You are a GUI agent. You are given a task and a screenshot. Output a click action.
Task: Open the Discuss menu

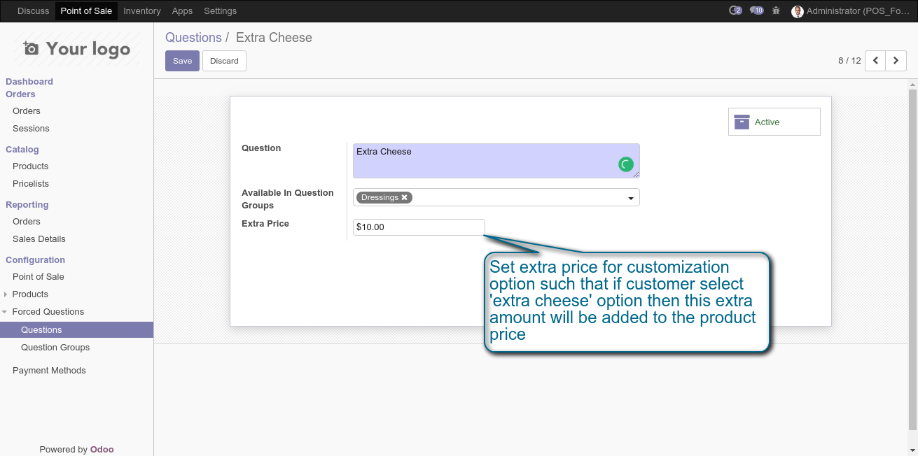tap(34, 11)
